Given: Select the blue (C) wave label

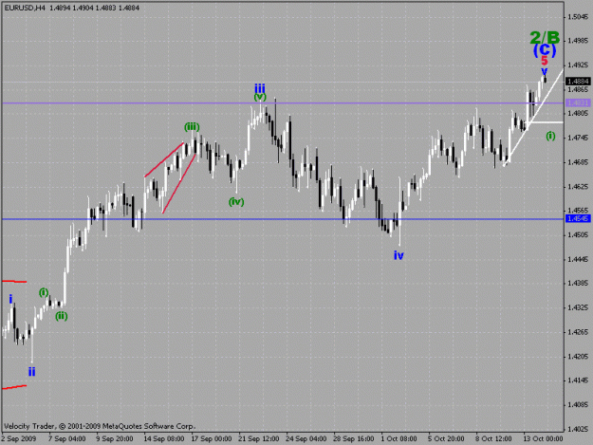Looking at the screenshot, I should (545, 49).
